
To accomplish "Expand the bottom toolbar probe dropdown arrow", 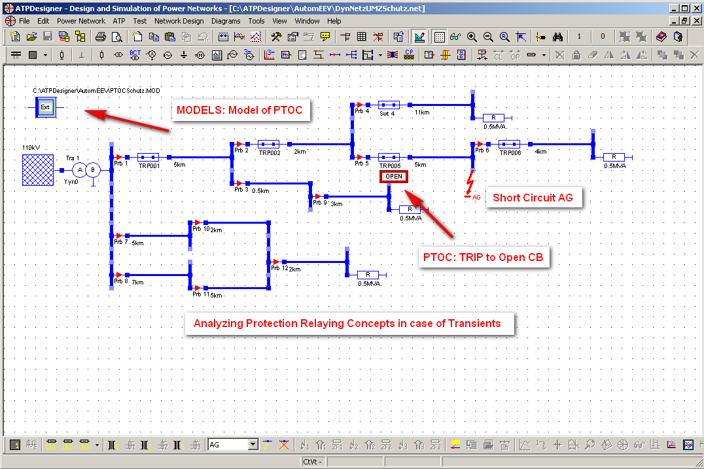I will point(97,445).
